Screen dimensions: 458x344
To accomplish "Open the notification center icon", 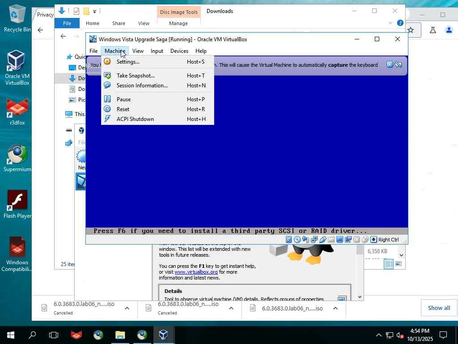I will tap(443, 335).
